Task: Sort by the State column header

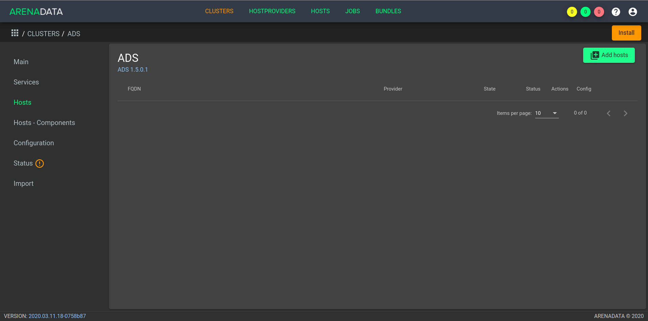Action: click(x=489, y=89)
